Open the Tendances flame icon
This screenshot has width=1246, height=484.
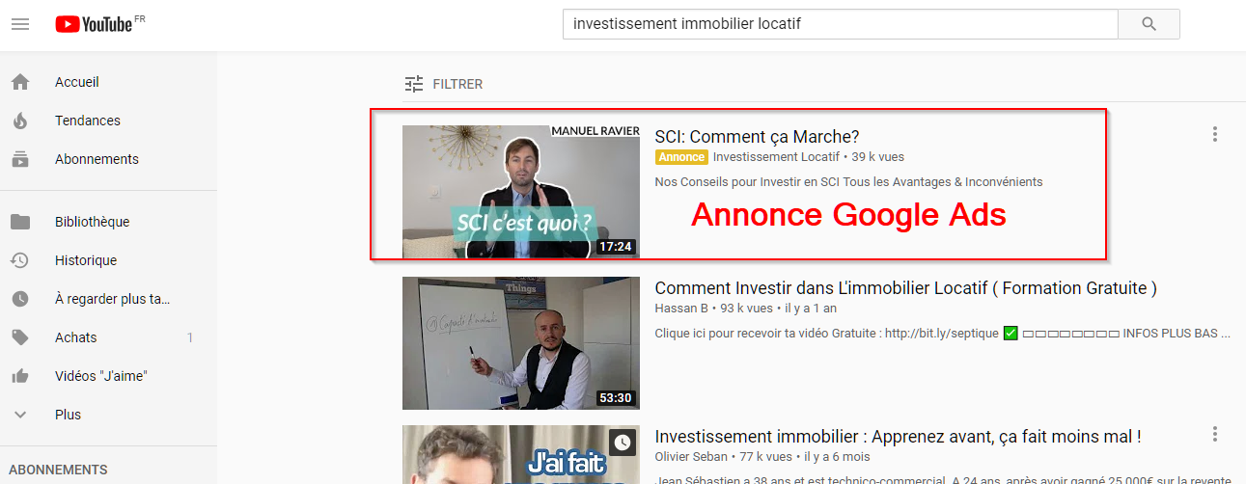pyautogui.click(x=19, y=121)
